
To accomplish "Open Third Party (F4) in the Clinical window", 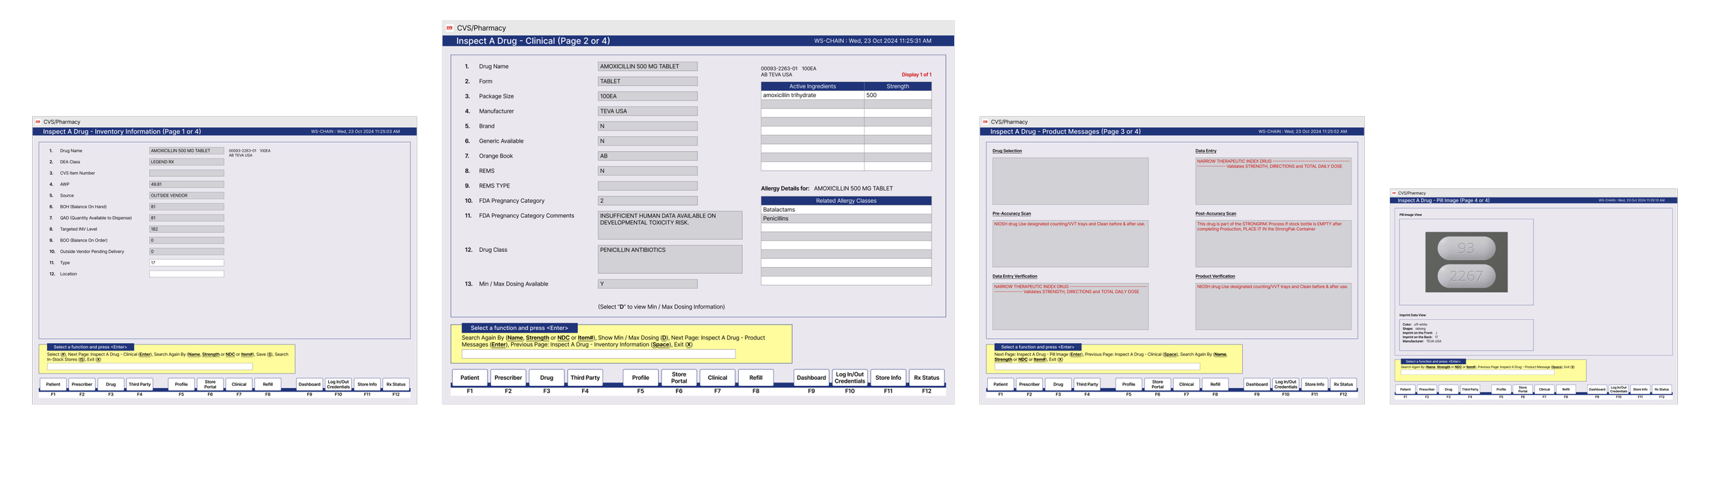I will click(585, 378).
